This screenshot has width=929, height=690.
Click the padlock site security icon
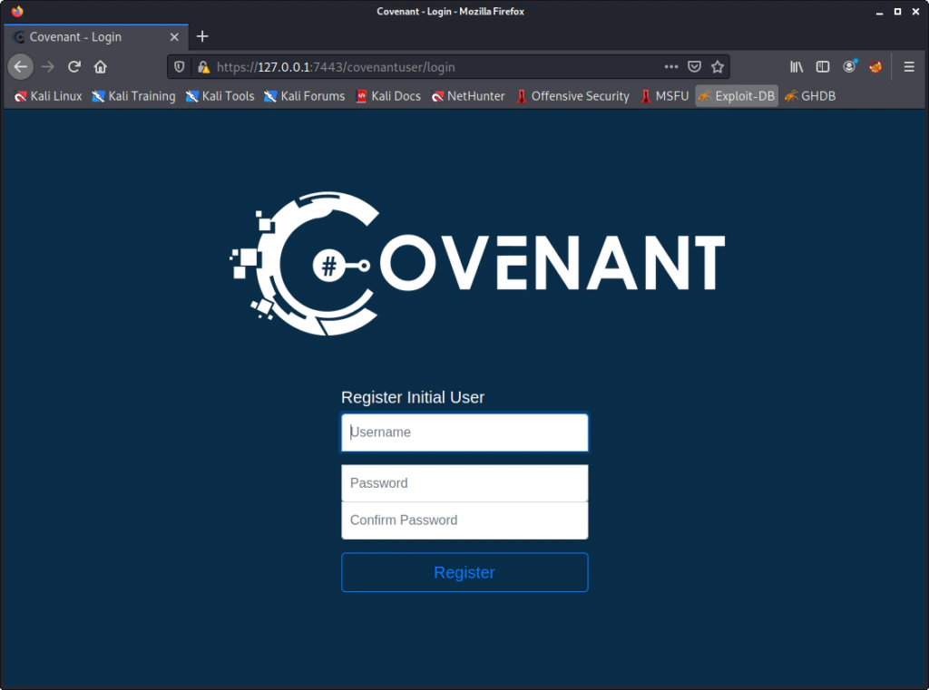pos(203,66)
